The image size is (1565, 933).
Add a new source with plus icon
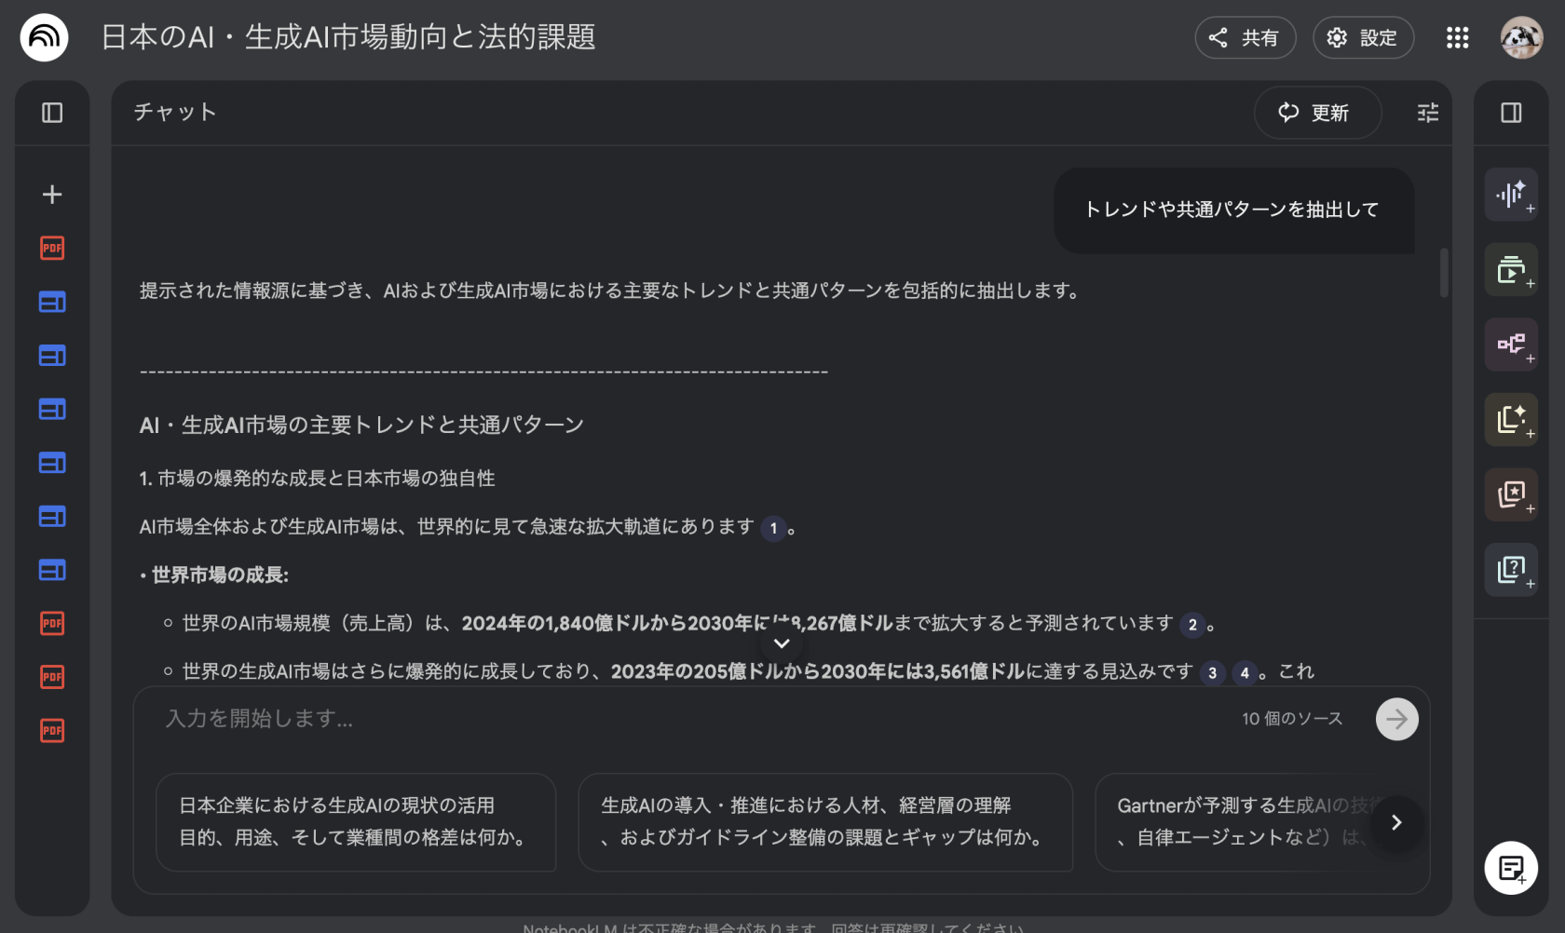click(52, 195)
